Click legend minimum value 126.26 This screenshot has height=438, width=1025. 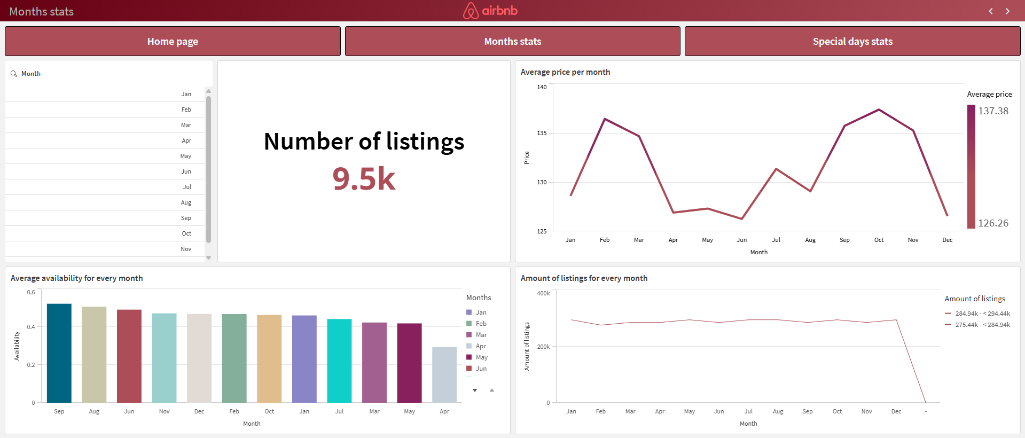coord(993,223)
